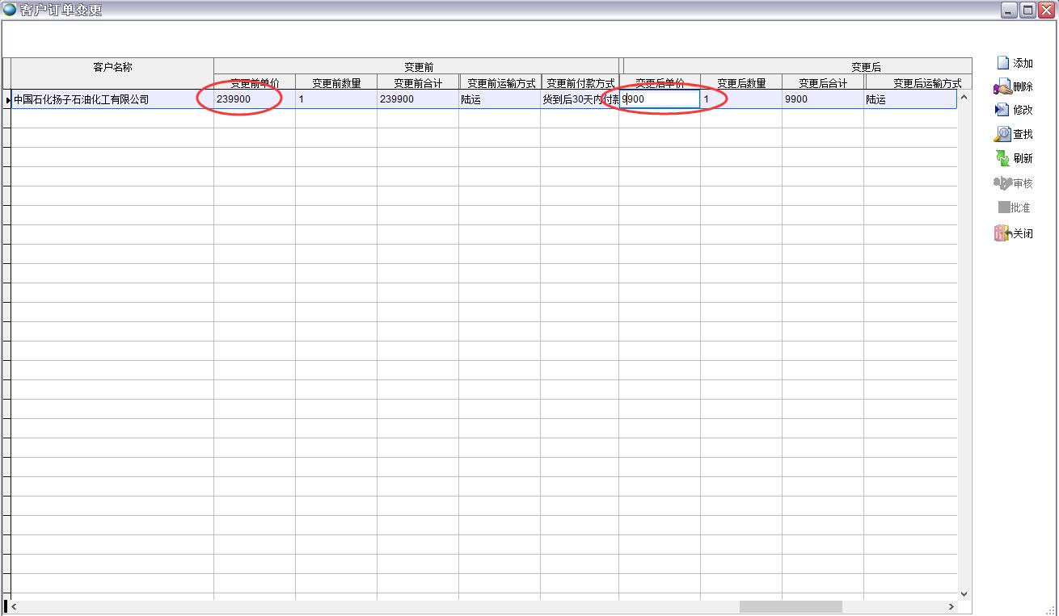Select the row indicator arrow of first row

click(7, 99)
